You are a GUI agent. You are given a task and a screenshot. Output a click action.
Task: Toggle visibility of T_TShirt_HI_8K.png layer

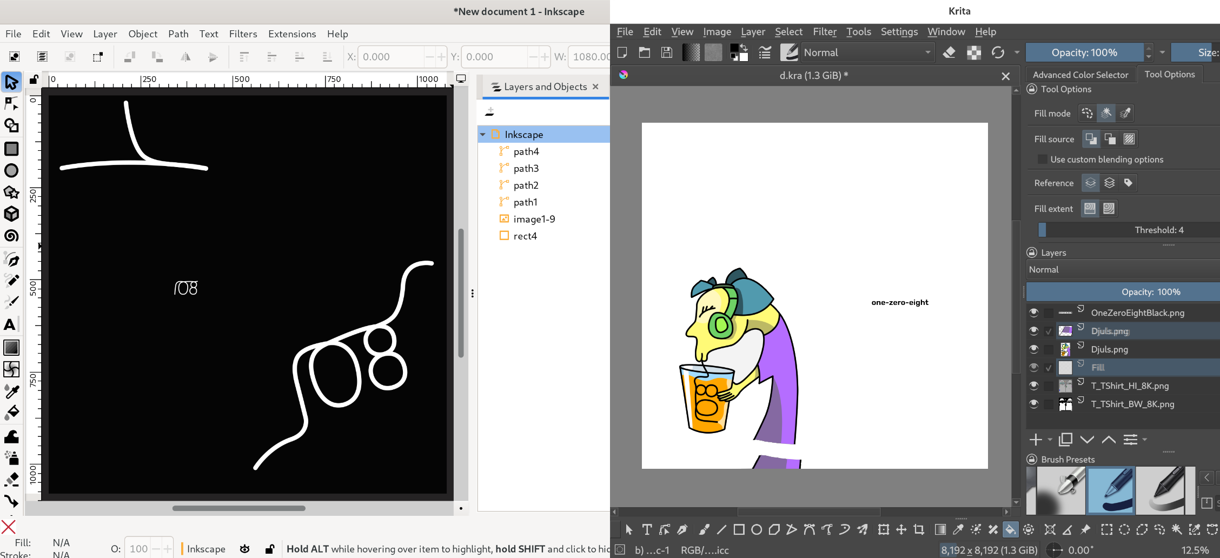(1033, 386)
